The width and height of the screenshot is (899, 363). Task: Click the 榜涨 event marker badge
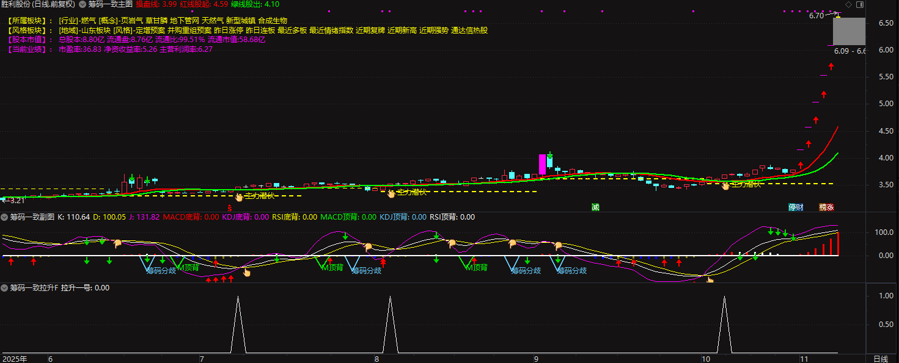point(826,207)
